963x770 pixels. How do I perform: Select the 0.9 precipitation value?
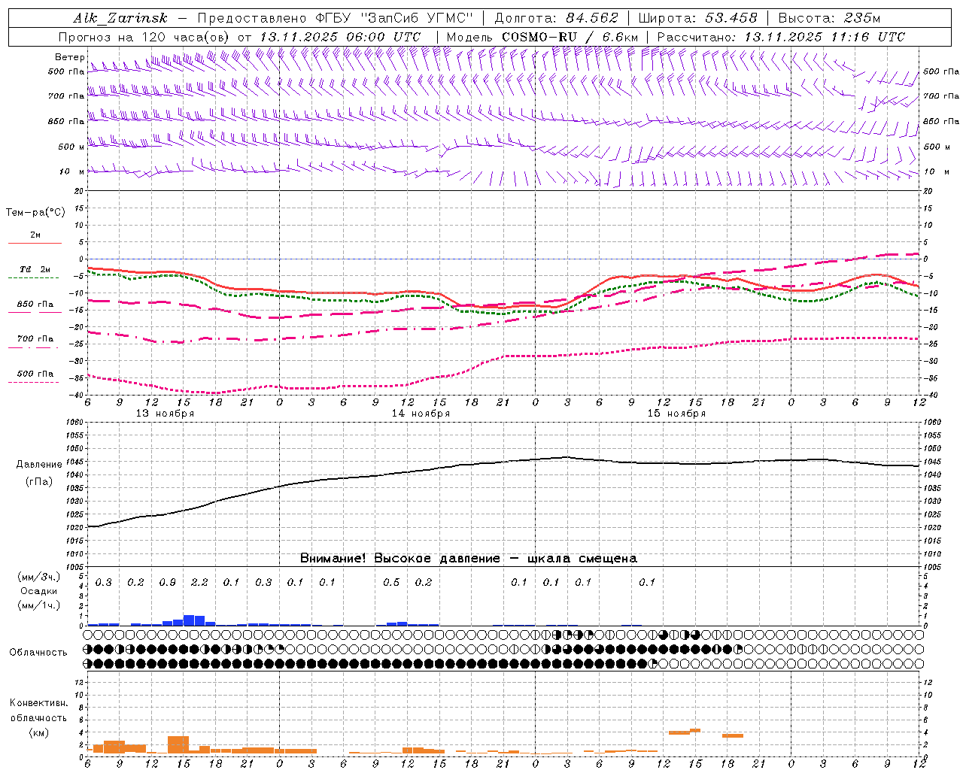pyautogui.click(x=168, y=583)
